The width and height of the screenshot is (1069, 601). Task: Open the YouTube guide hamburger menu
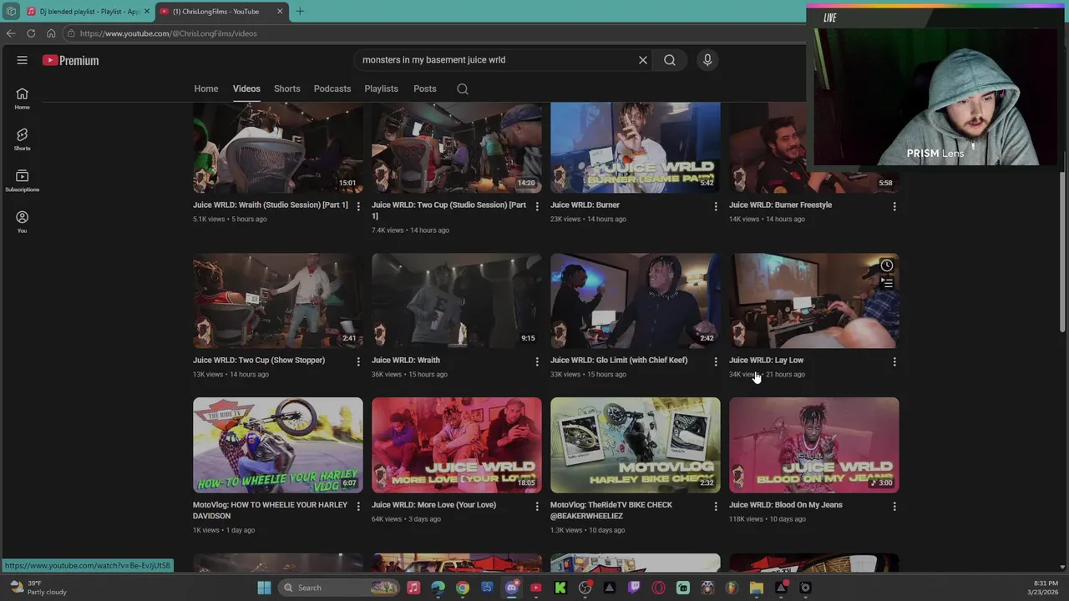23,60
